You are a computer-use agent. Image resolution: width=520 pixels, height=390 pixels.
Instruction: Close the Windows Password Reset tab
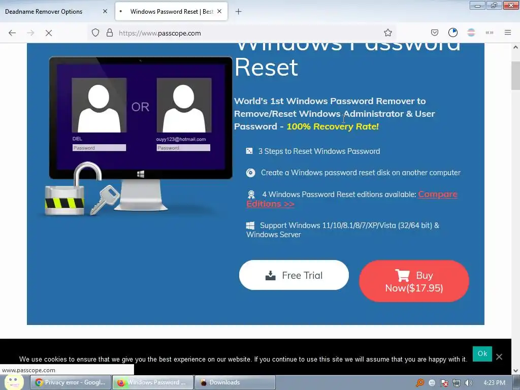219,11
